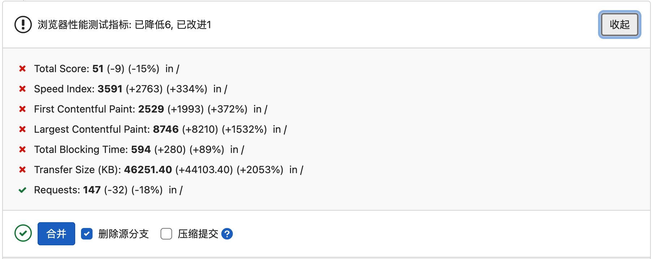Uncheck the 删除源分支 checkbox
Image resolution: width=653 pixels, height=259 pixels.
click(87, 234)
